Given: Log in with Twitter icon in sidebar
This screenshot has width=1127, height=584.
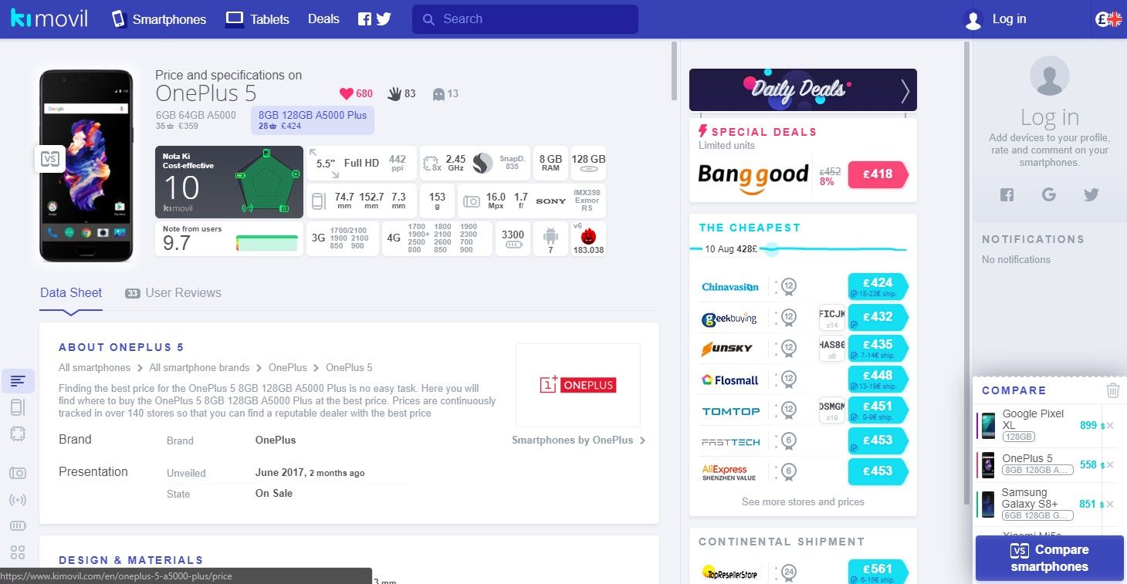Looking at the screenshot, I should [x=1091, y=195].
